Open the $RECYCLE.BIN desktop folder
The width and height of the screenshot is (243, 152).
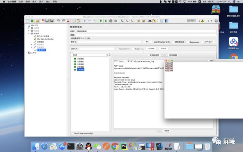click(x=233, y=11)
